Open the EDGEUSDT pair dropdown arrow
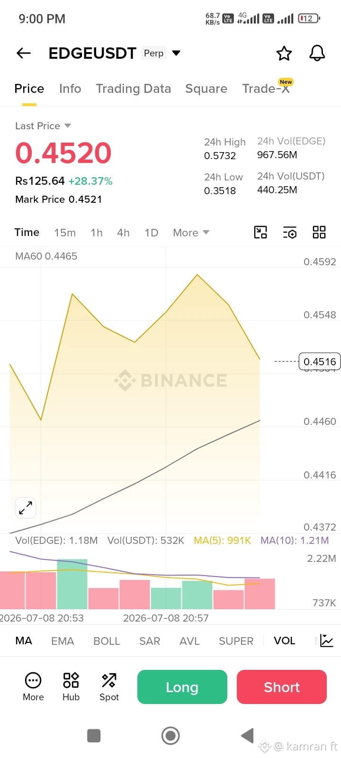Image resolution: width=341 pixels, height=758 pixels. click(x=176, y=53)
